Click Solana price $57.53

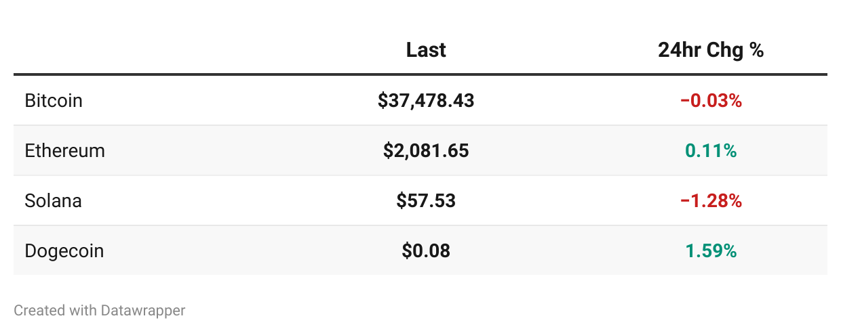(x=426, y=201)
